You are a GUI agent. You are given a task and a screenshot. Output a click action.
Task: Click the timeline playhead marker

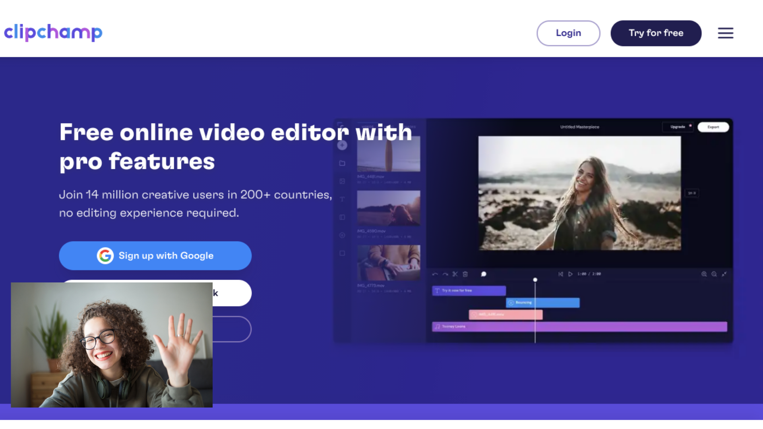[535, 280]
